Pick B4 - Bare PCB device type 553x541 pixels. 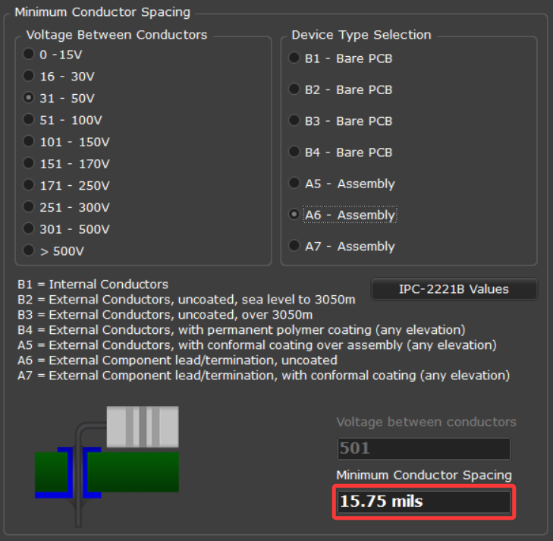pyautogui.click(x=294, y=152)
